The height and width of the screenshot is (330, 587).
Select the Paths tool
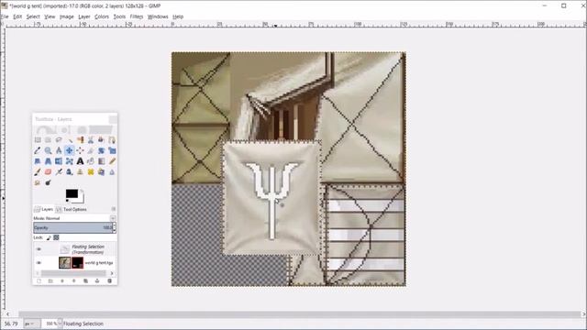[112, 140]
